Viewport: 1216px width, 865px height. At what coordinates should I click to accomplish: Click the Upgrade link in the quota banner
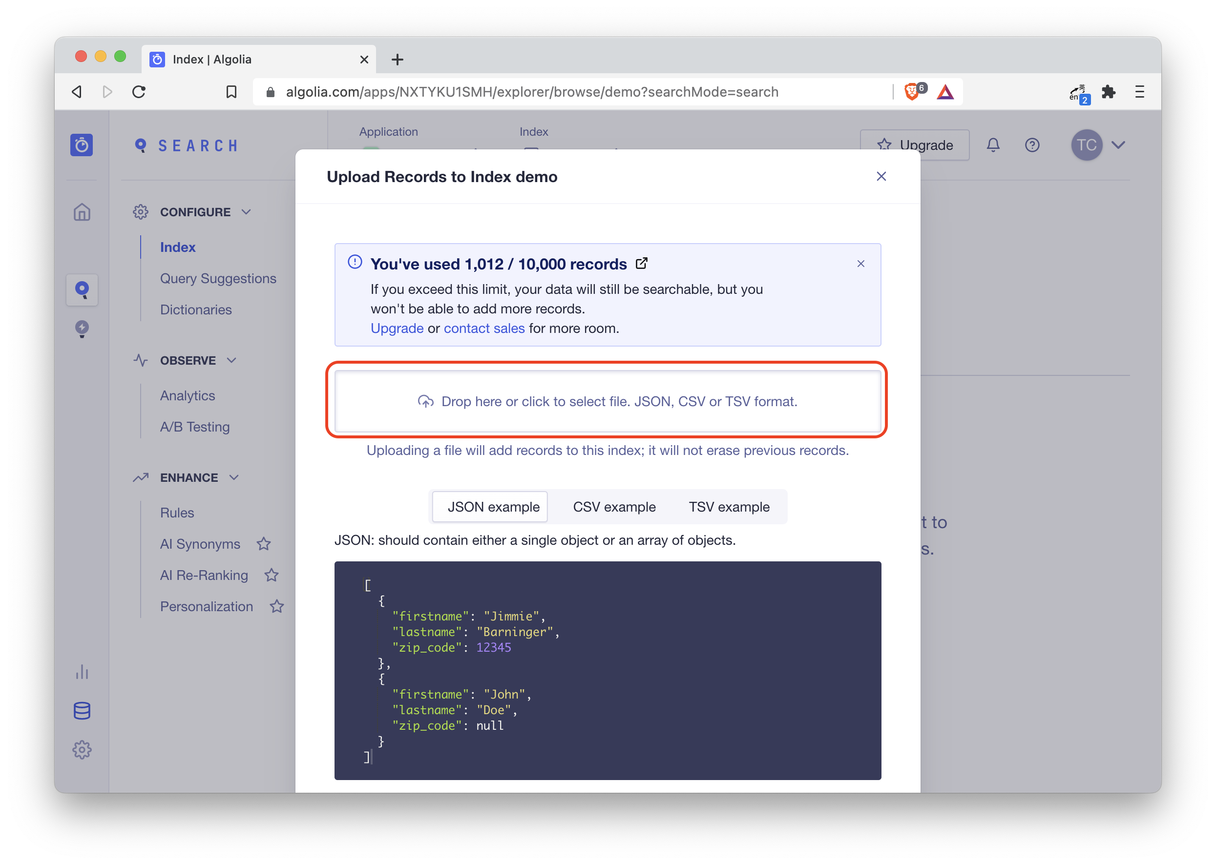[397, 328]
